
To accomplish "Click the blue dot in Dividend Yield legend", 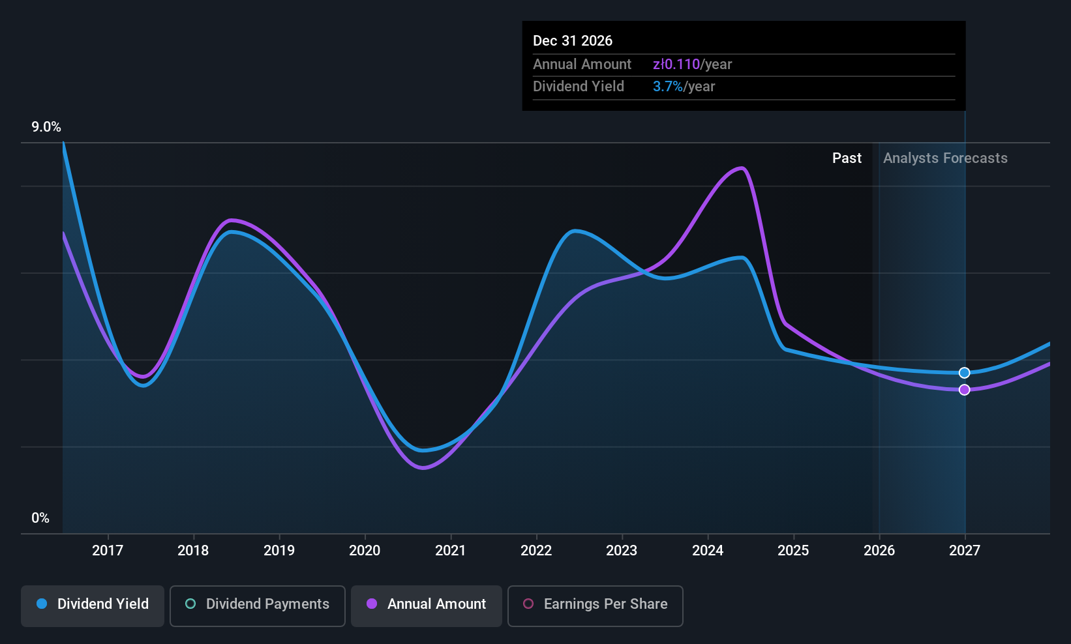I will click(x=42, y=604).
